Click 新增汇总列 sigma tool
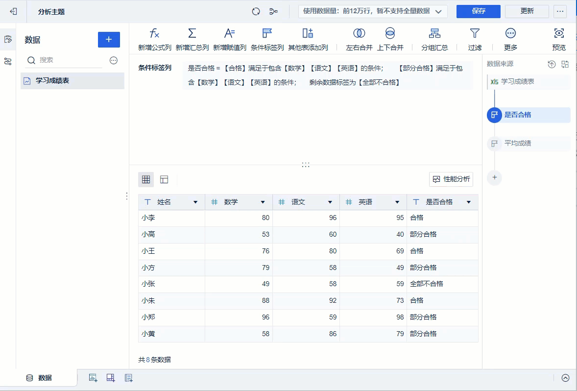Screen dimensions: 577x391 pyautogui.click(x=192, y=39)
